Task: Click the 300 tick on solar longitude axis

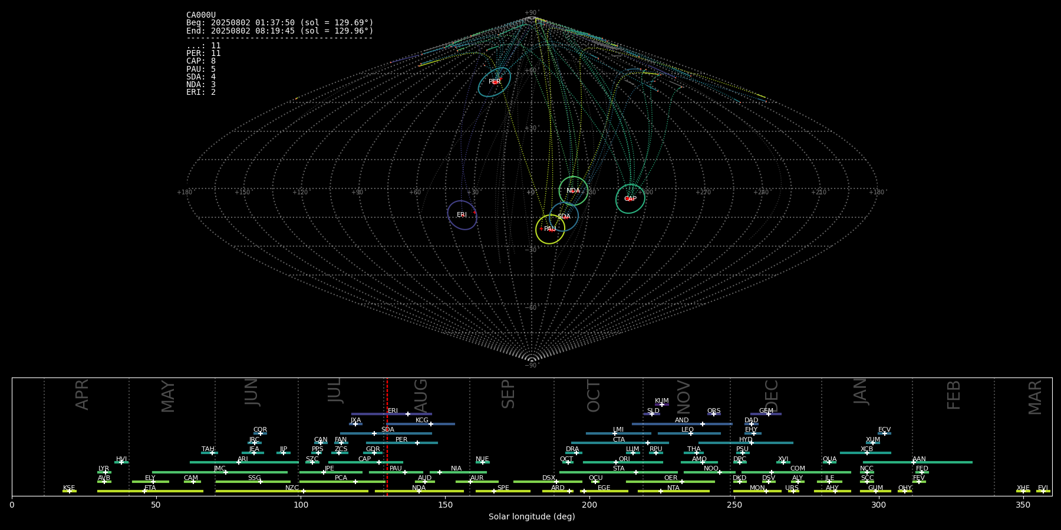Action: pyautogui.click(x=879, y=505)
